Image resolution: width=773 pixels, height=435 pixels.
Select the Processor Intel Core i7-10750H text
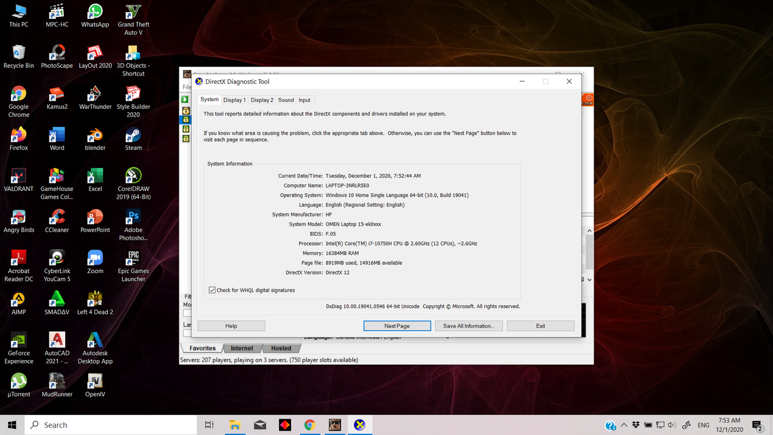point(401,243)
